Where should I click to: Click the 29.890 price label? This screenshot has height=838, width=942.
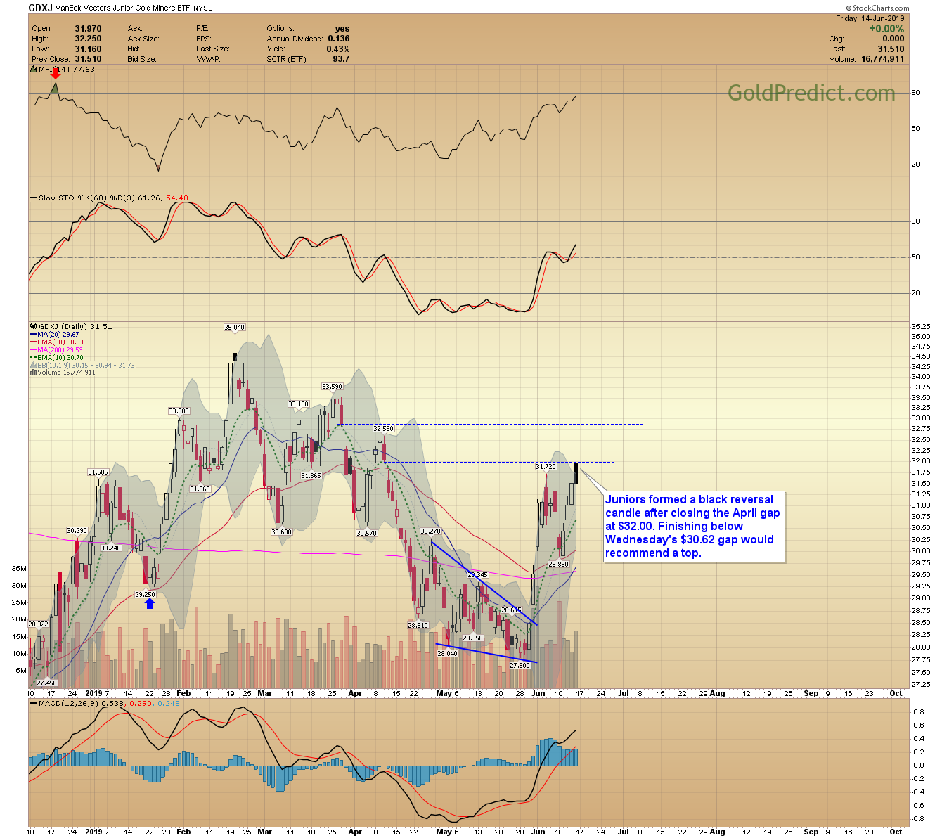[x=558, y=565]
